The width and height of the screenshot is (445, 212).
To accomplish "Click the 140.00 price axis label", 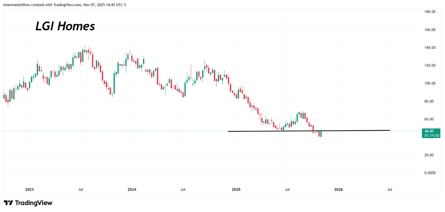I will 429,48.
